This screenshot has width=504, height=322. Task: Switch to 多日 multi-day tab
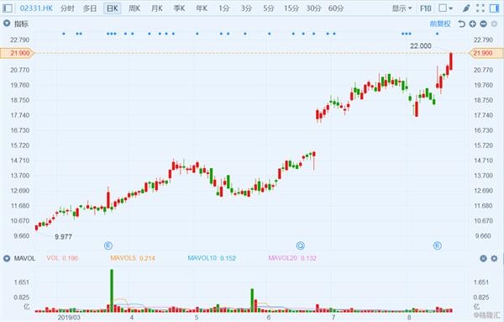pyautogui.click(x=90, y=8)
